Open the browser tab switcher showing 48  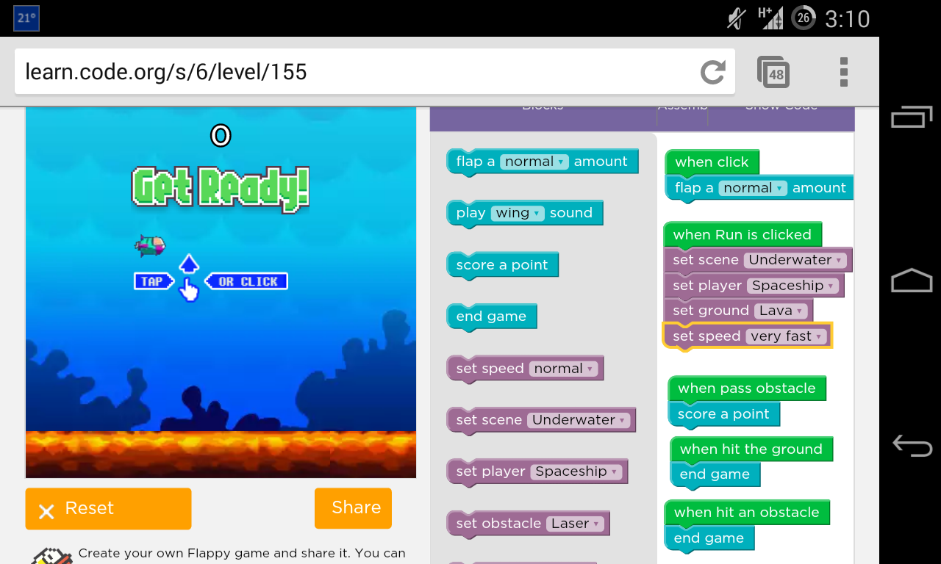click(x=773, y=72)
